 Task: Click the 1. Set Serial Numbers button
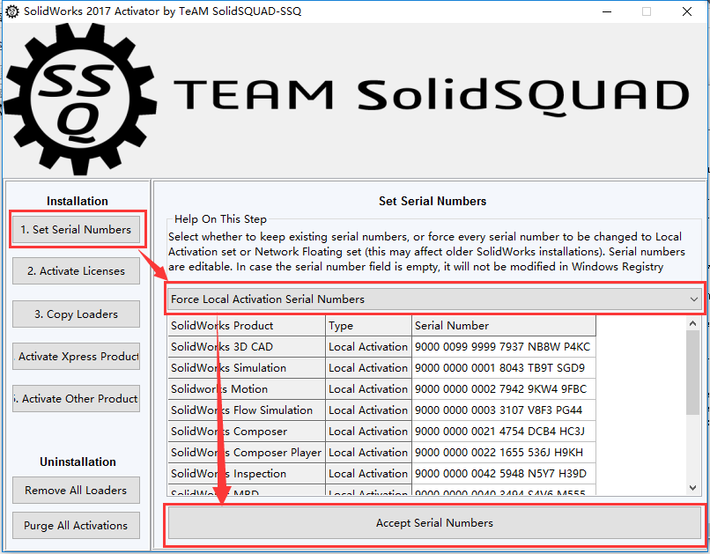[x=76, y=230]
